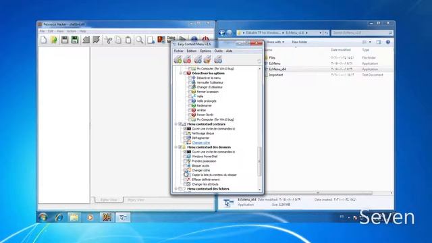
Task: Open Outils menu in Easy Context Menu
Action: [x=218, y=51]
